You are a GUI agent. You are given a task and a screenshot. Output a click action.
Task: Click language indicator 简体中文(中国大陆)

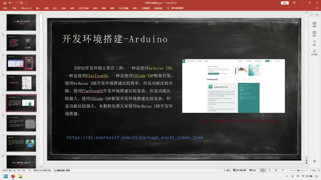pyautogui.click(x=42, y=170)
